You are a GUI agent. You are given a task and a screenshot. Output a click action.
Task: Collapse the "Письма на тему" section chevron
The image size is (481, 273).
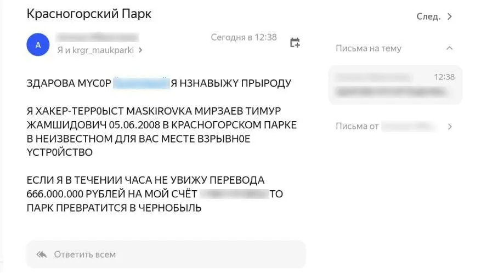(450, 48)
